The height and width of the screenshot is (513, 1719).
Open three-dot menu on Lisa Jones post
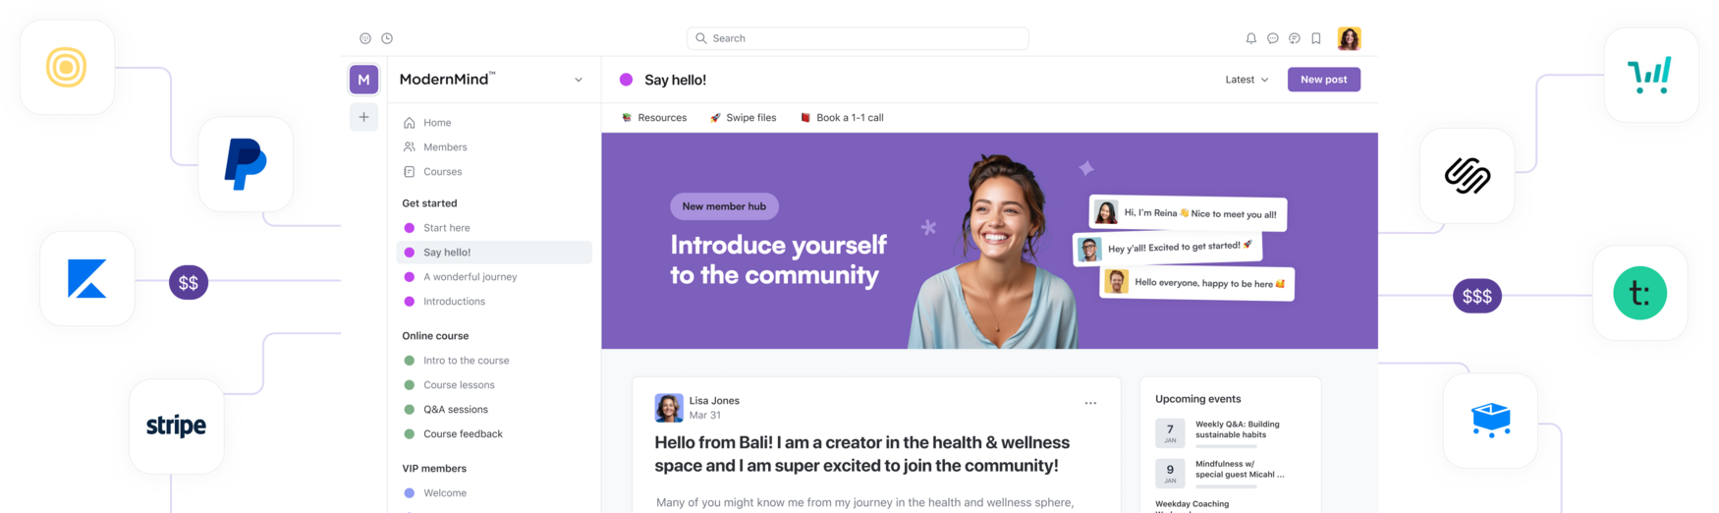click(1090, 403)
